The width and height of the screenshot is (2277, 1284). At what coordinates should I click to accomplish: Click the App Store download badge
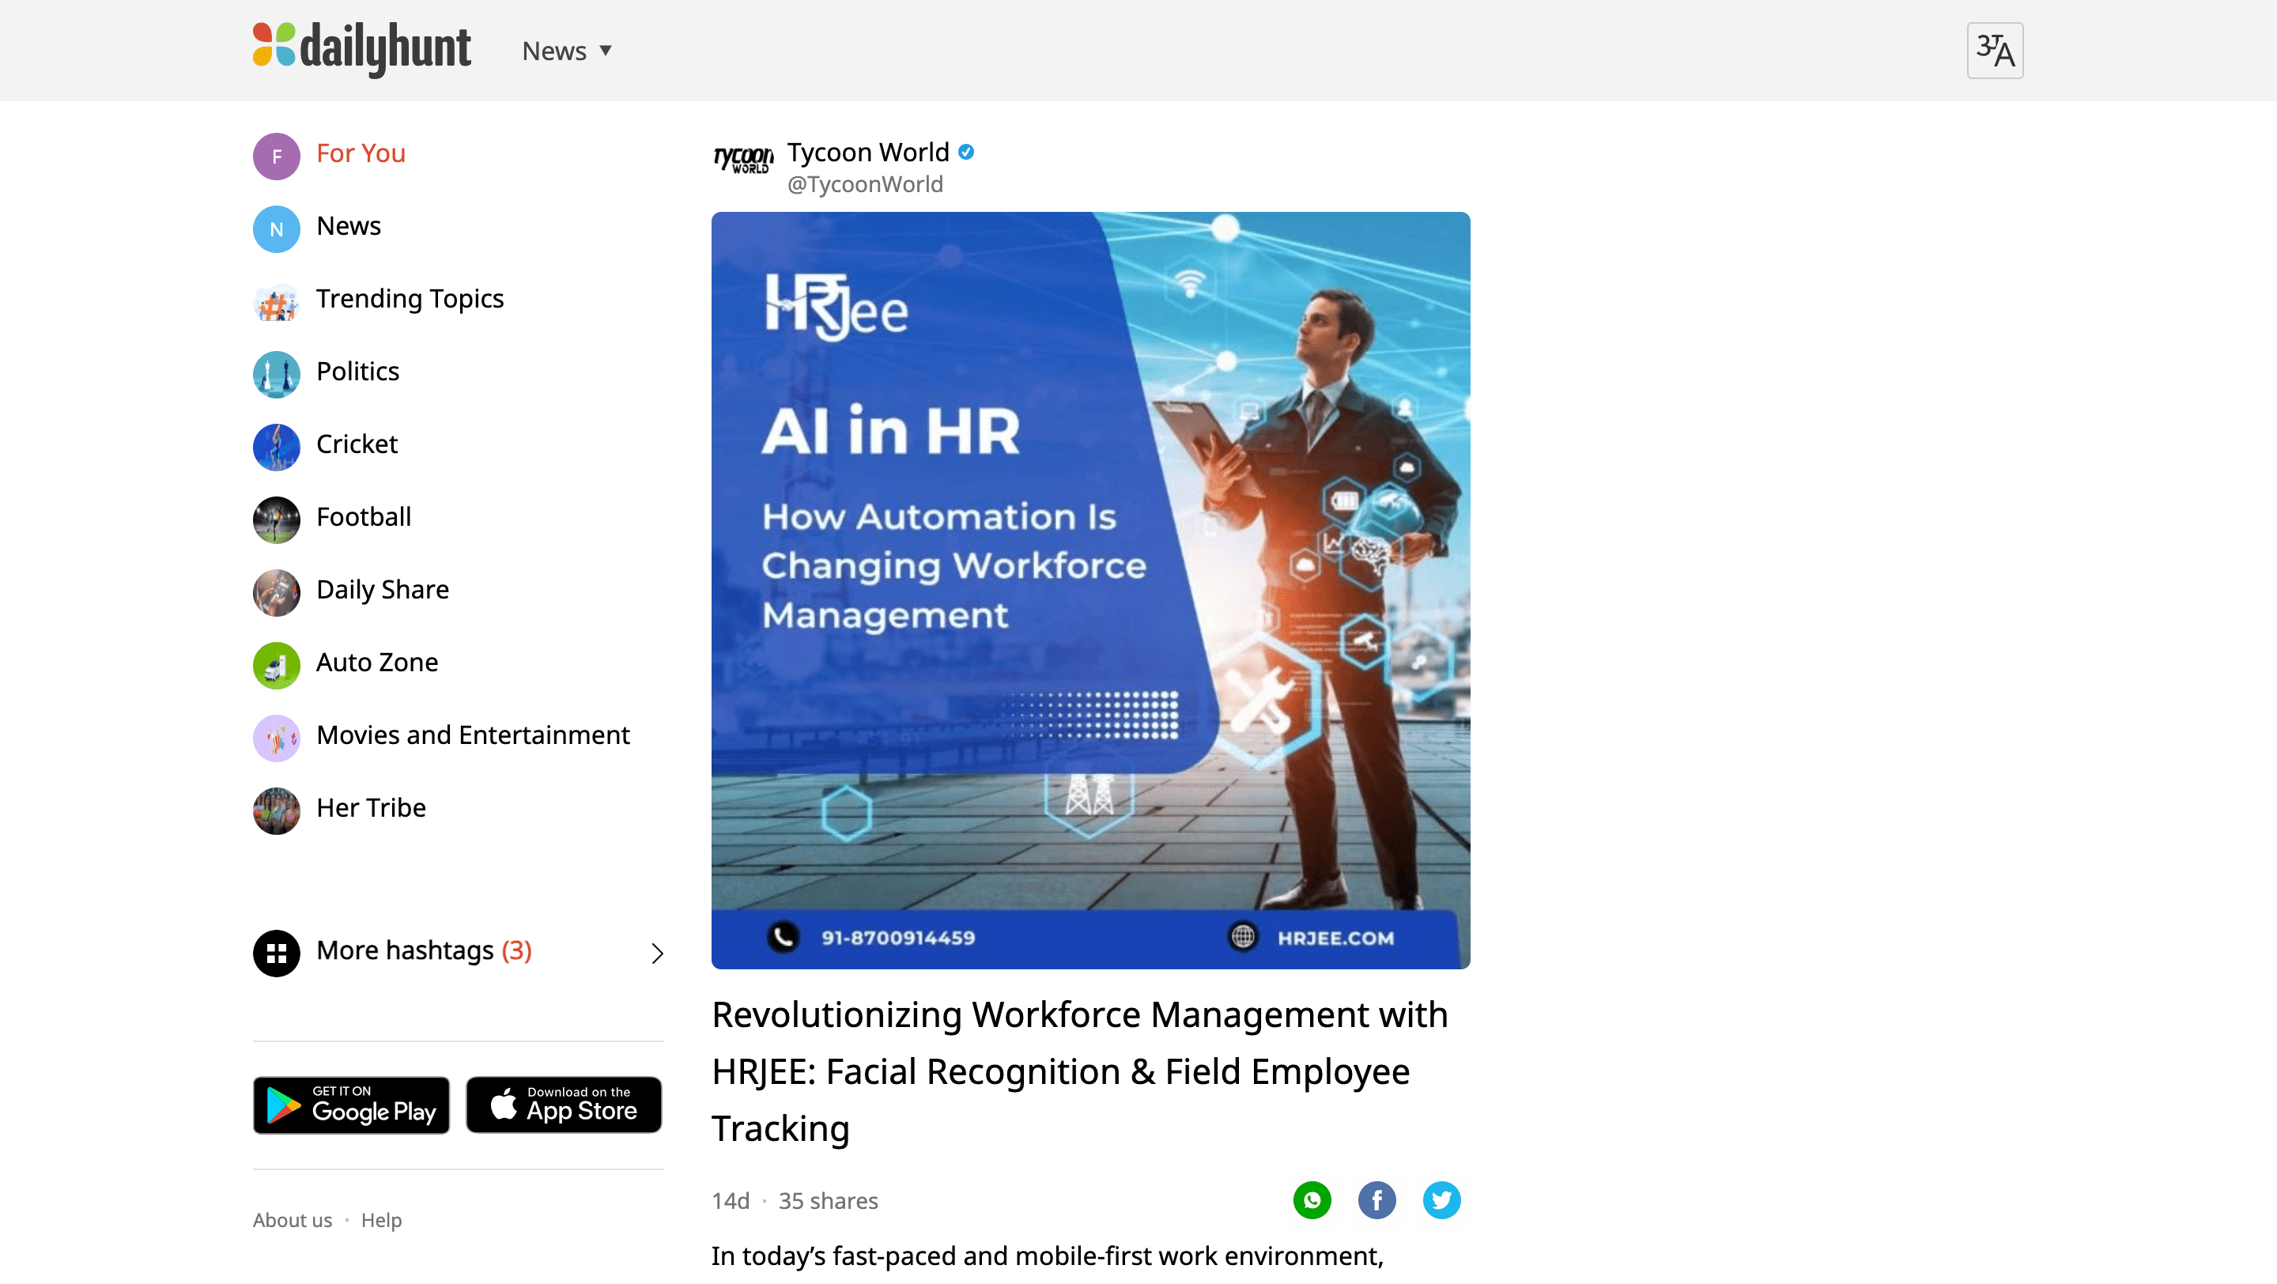pyautogui.click(x=564, y=1104)
